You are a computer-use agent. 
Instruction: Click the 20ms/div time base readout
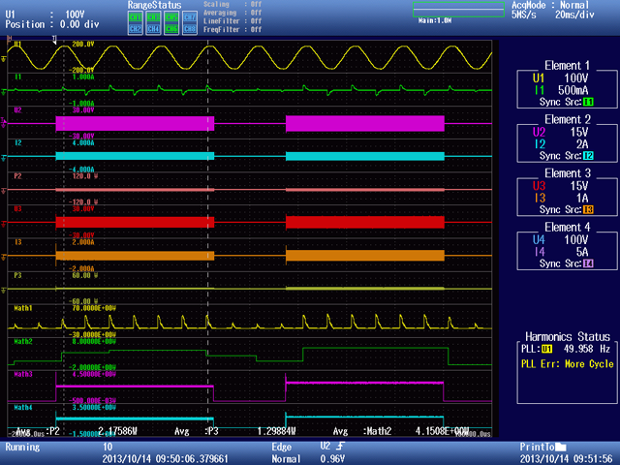click(x=574, y=15)
